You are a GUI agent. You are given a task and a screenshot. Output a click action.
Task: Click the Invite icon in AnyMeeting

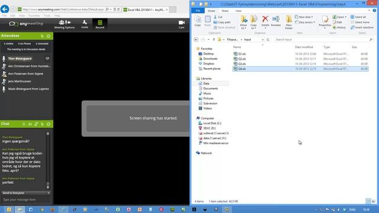point(85,24)
